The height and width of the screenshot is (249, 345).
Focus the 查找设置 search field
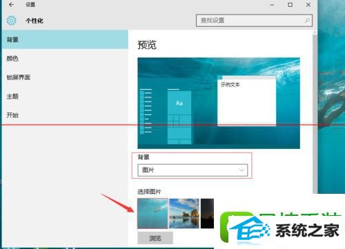(254, 21)
